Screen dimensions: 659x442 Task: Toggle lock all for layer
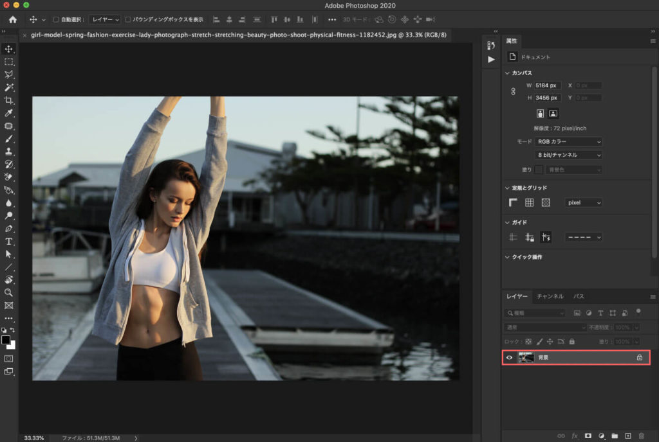[572, 342]
